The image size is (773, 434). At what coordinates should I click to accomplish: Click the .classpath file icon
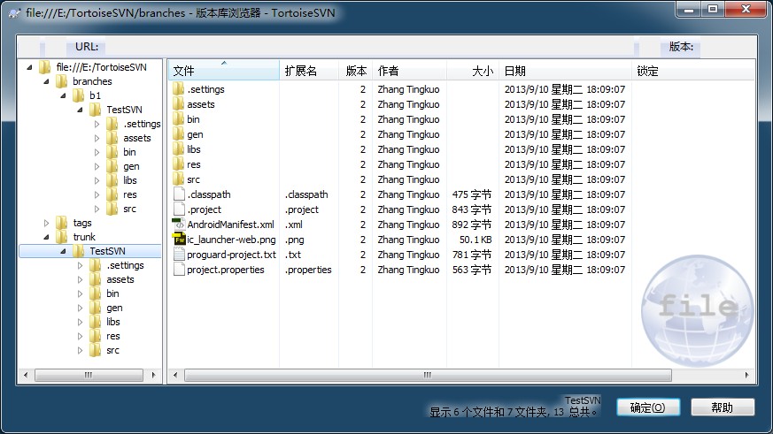point(179,194)
